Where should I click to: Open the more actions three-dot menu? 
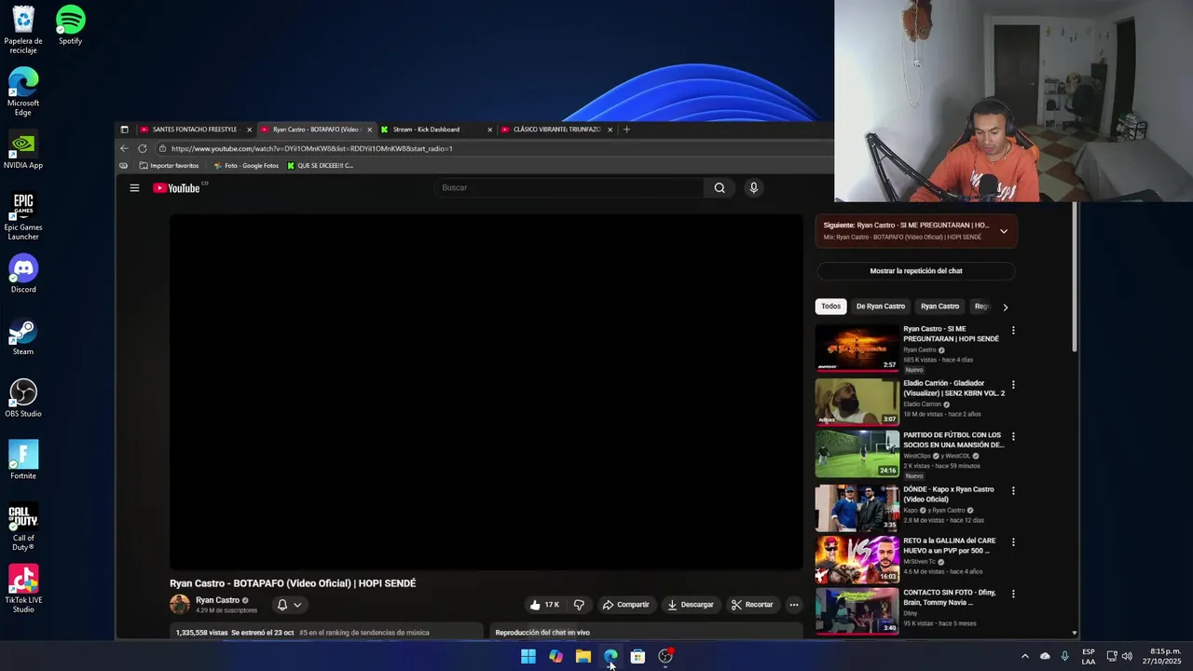click(x=794, y=605)
